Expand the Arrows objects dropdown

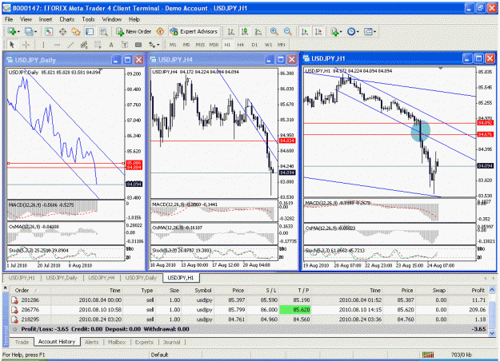pyautogui.click(x=158, y=45)
